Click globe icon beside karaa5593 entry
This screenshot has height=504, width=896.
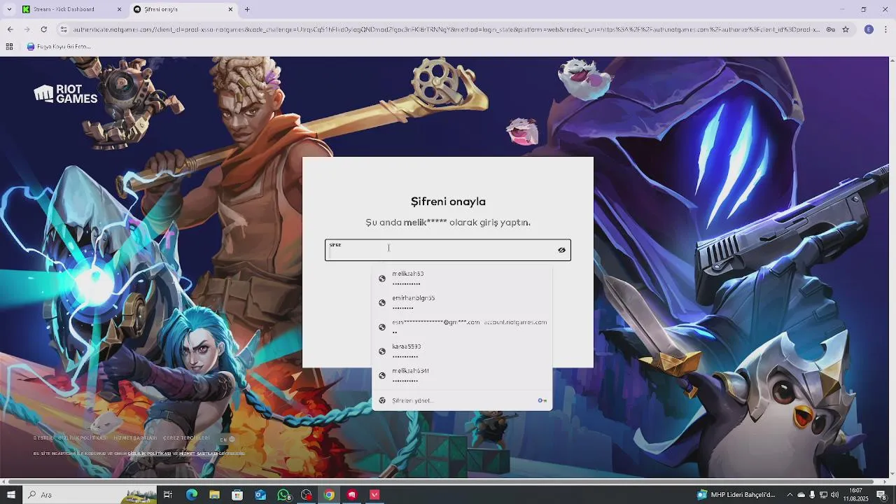coord(382,351)
